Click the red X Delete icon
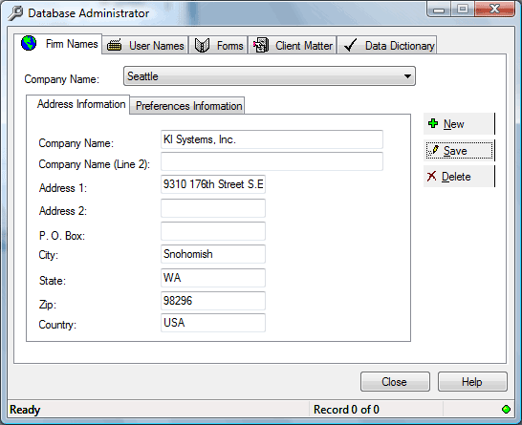 coord(431,176)
